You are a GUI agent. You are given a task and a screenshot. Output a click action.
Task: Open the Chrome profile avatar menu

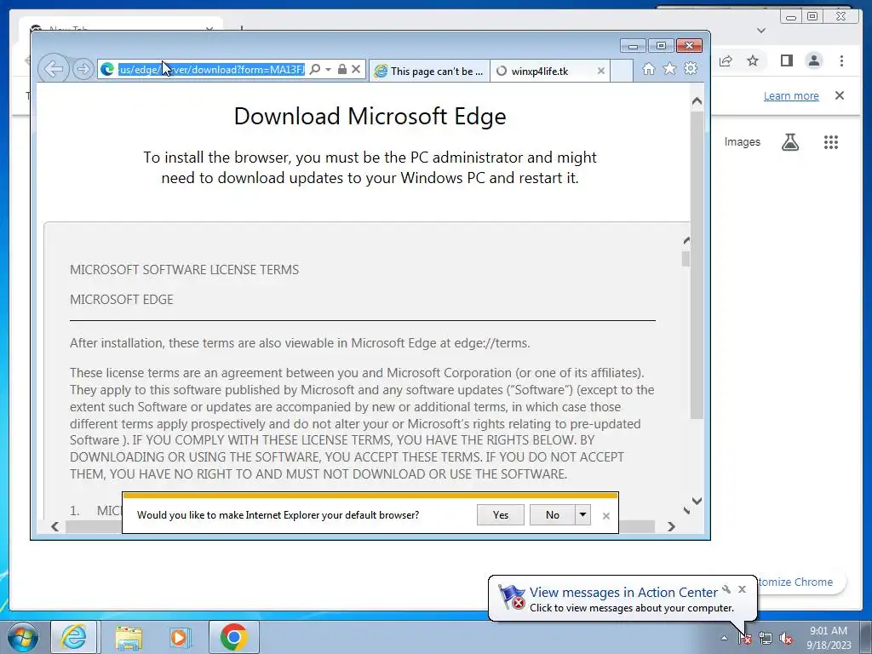(x=813, y=60)
